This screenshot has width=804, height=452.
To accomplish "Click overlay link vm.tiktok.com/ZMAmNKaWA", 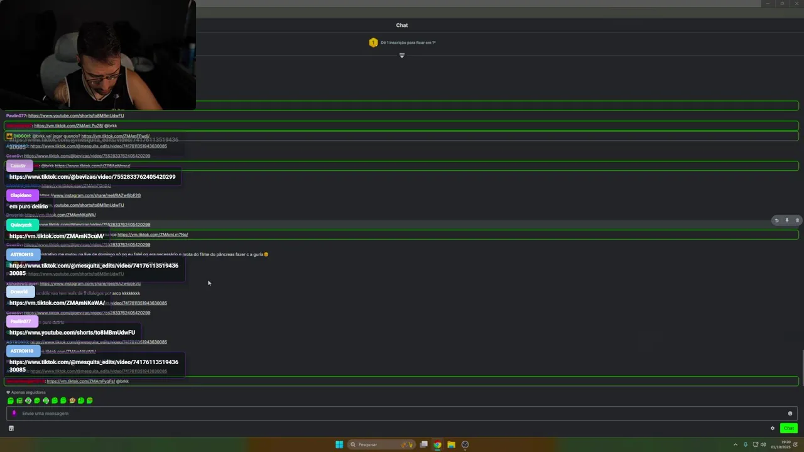I will click(57, 303).
